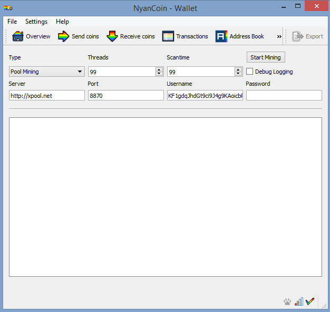
Task: Click the NyanCoin cat title bar icon
Action: point(8,8)
